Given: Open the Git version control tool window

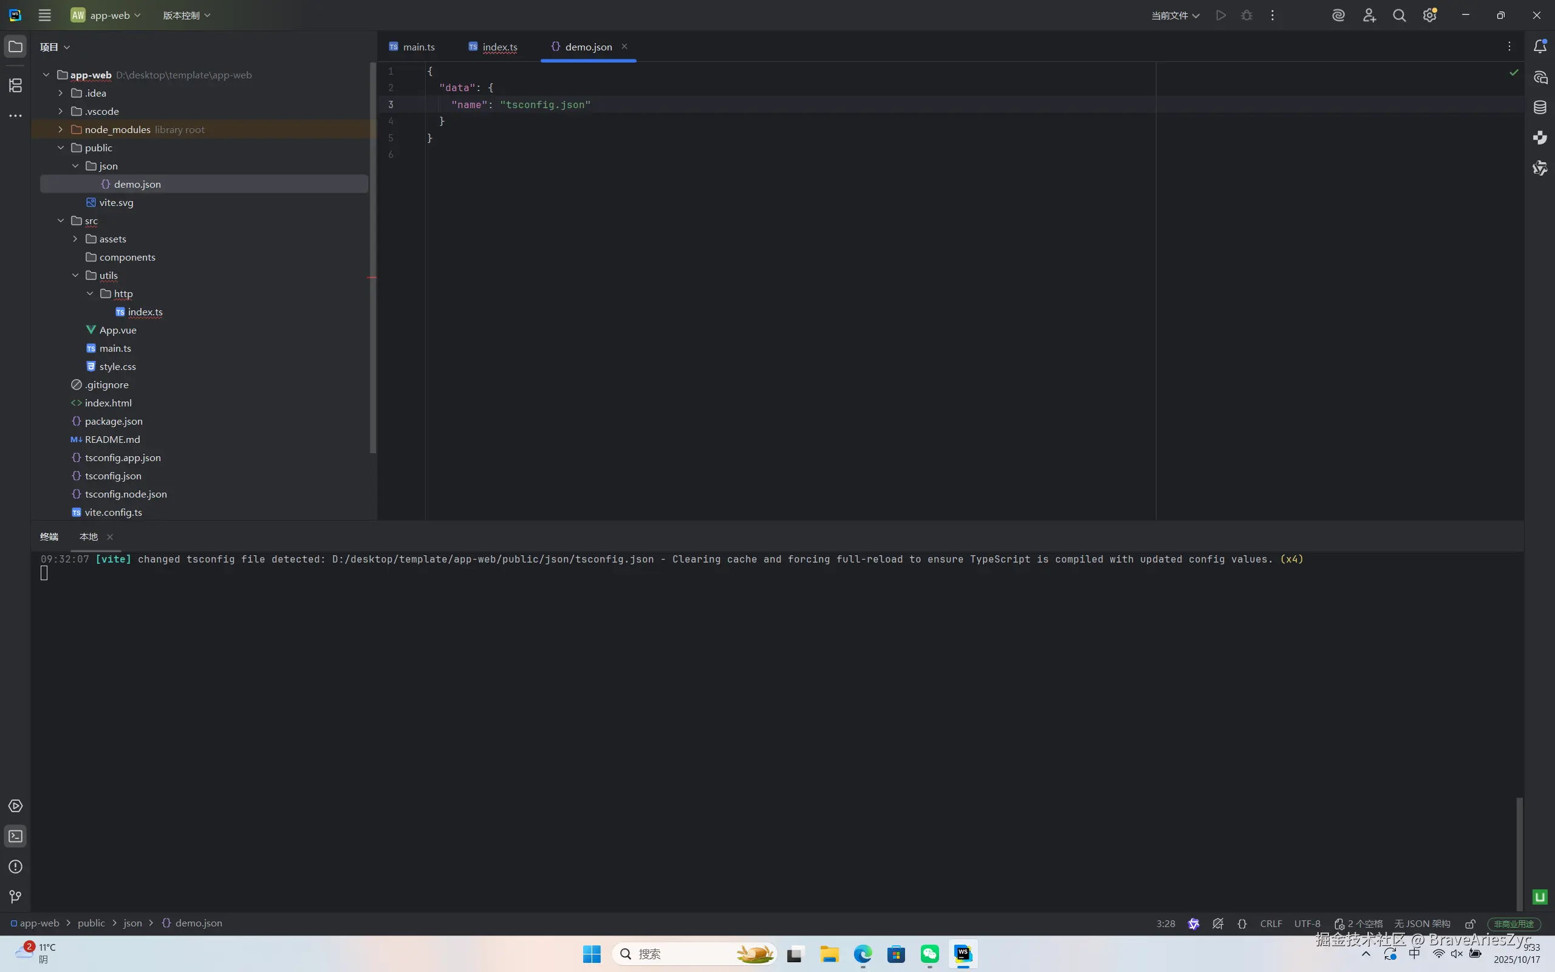Looking at the screenshot, I should coord(15,897).
